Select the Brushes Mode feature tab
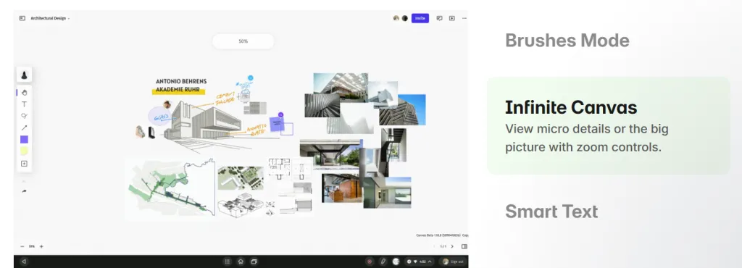This screenshot has height=268, width=742. [x=567, y=40]
